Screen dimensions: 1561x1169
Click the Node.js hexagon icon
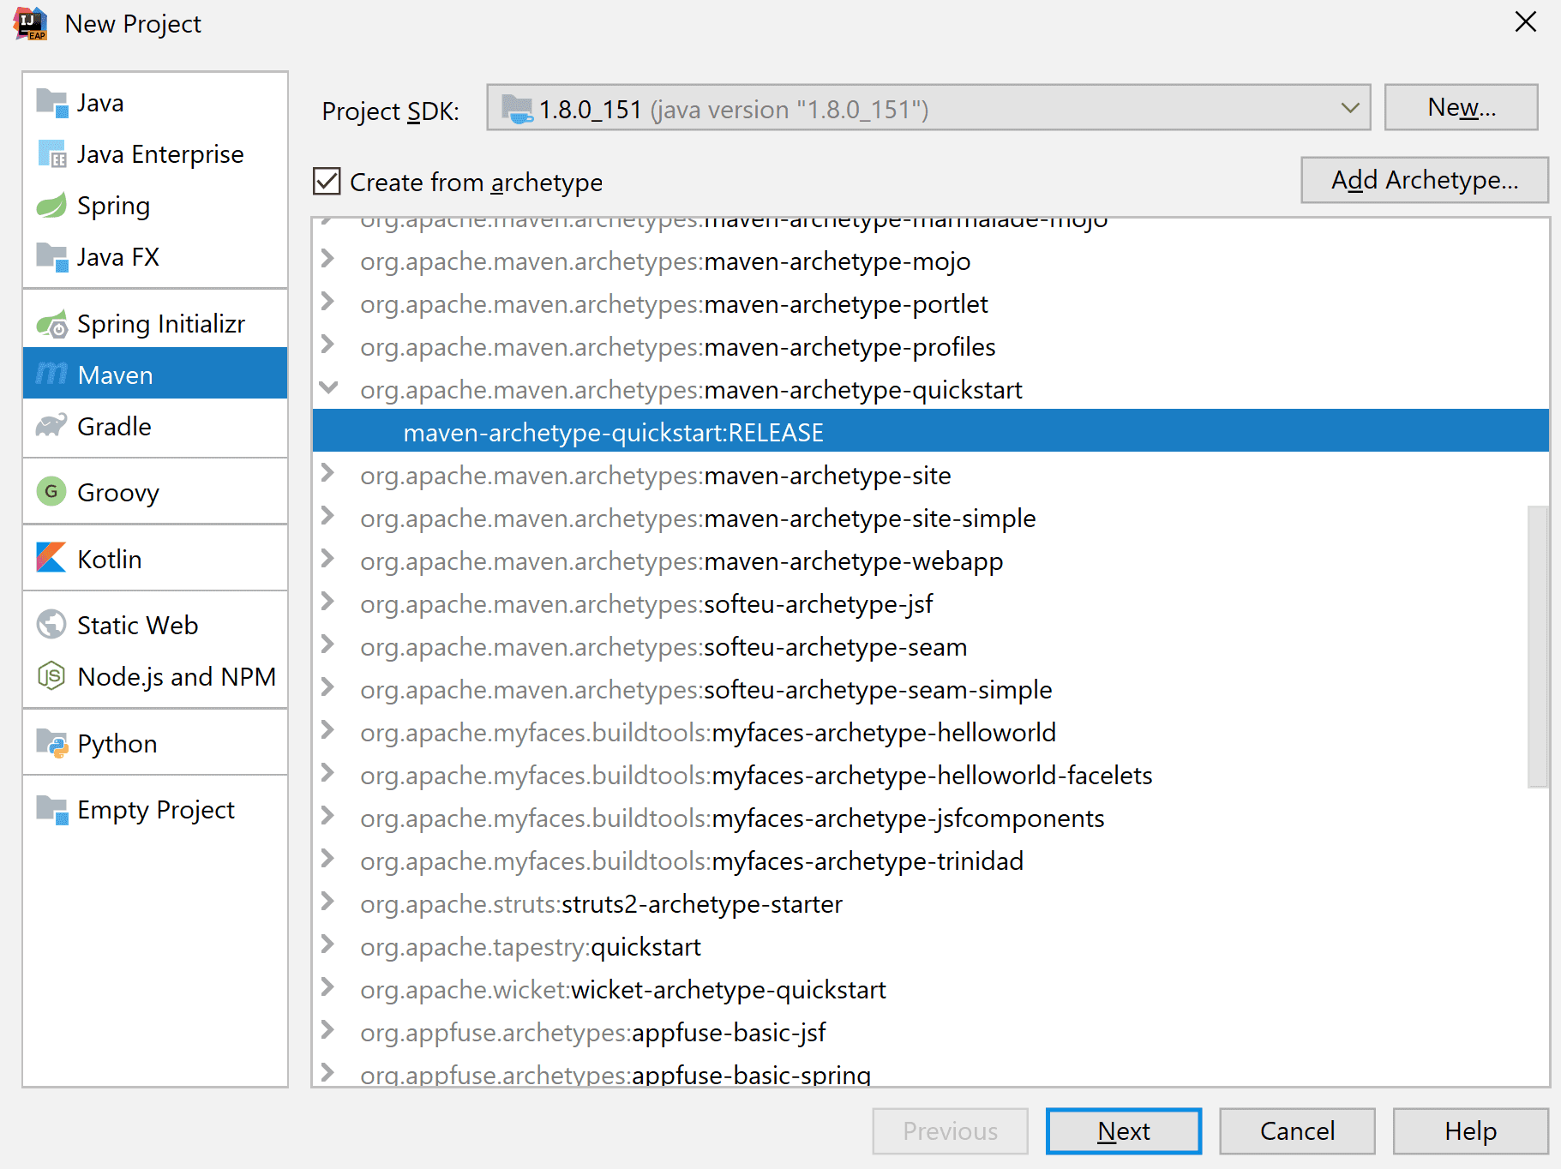tap(51, 676)
